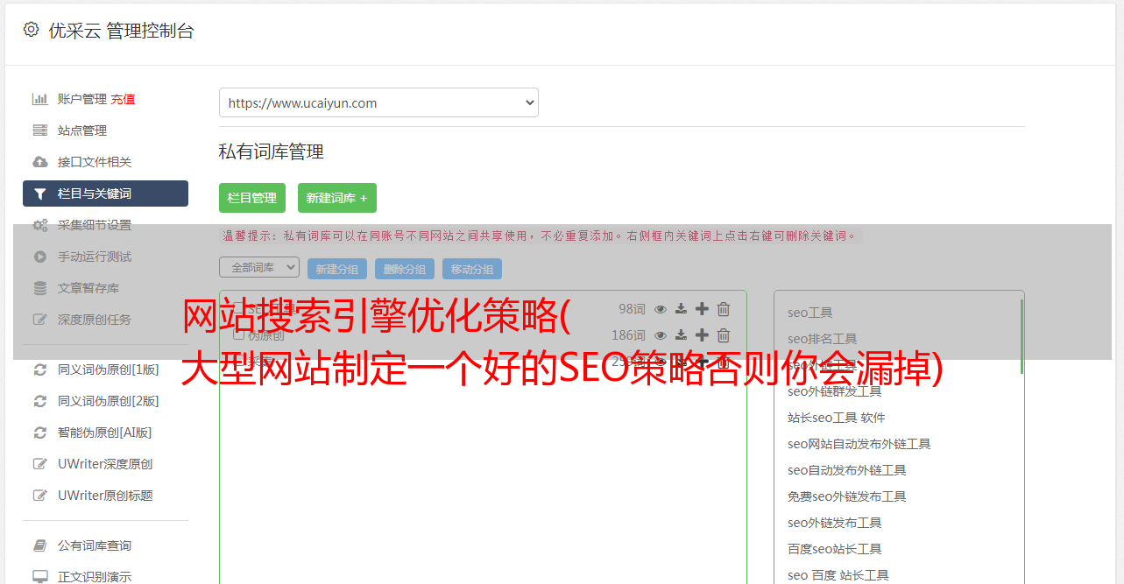The width and height of the screenshot is (1124, 584).
Task: Click the refresh icon for 同义词伪原创[2版]
Action: 40,401
